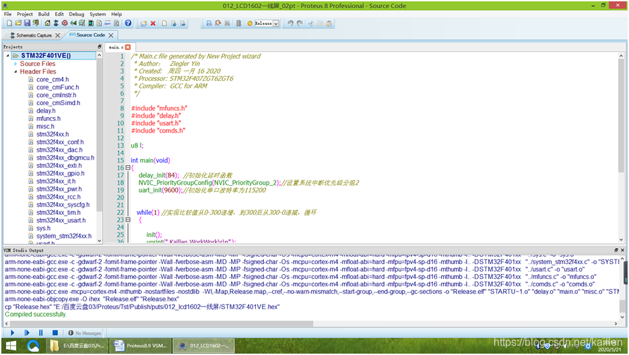Close the VSM Studio Output panel
This screenshot has width=629, height=355.
(622, 250)
